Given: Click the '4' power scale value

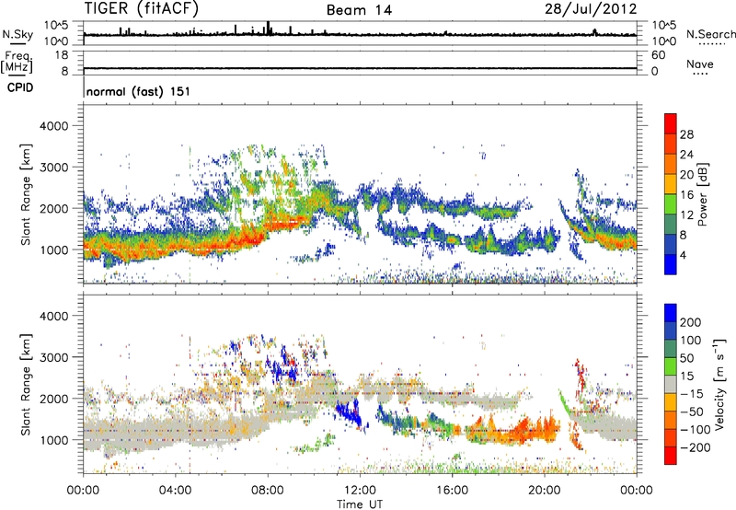Looking at the screenshot, I should (683, 255).
